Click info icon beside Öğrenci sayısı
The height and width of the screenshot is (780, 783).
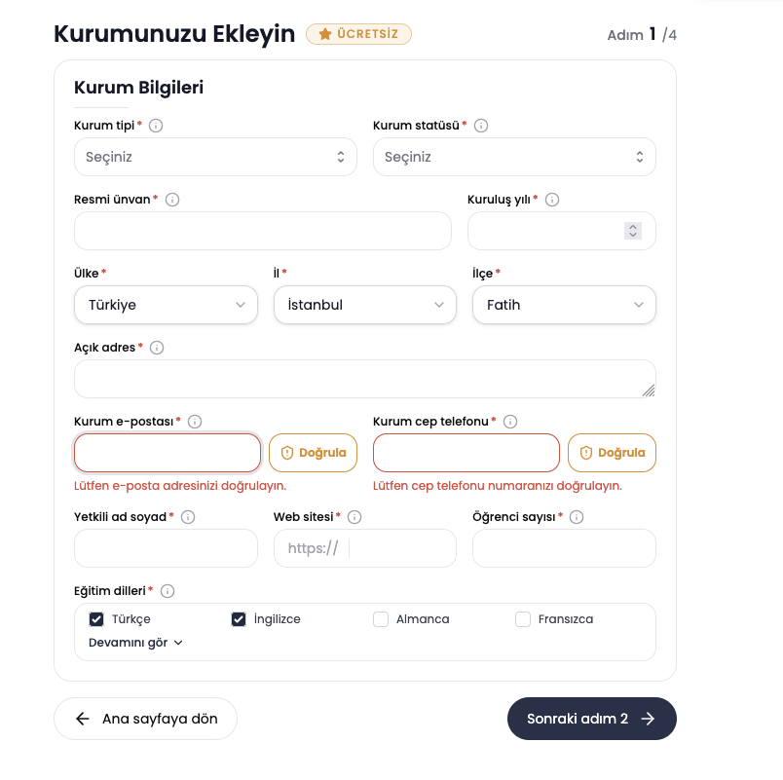click(577, 517)
